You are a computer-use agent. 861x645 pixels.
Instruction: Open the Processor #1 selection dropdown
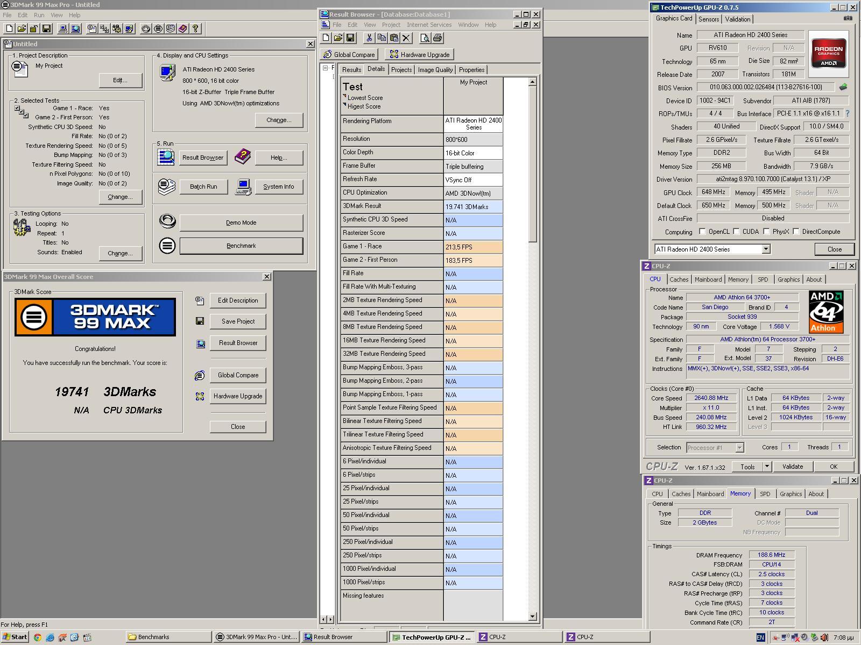click(x=739, y=447)
